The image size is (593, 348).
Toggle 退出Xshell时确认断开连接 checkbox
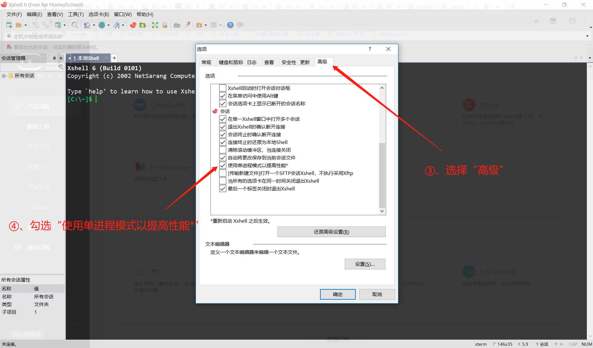(x=222, y=127)
